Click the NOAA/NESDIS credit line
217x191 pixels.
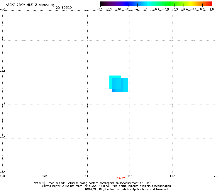127,189
